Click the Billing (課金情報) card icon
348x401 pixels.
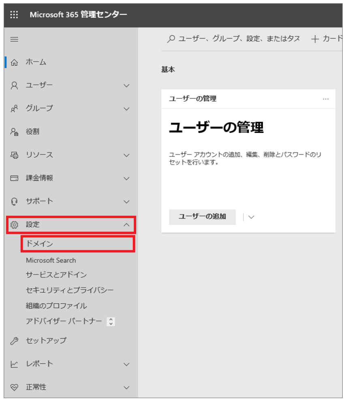(x=14, y=178)
